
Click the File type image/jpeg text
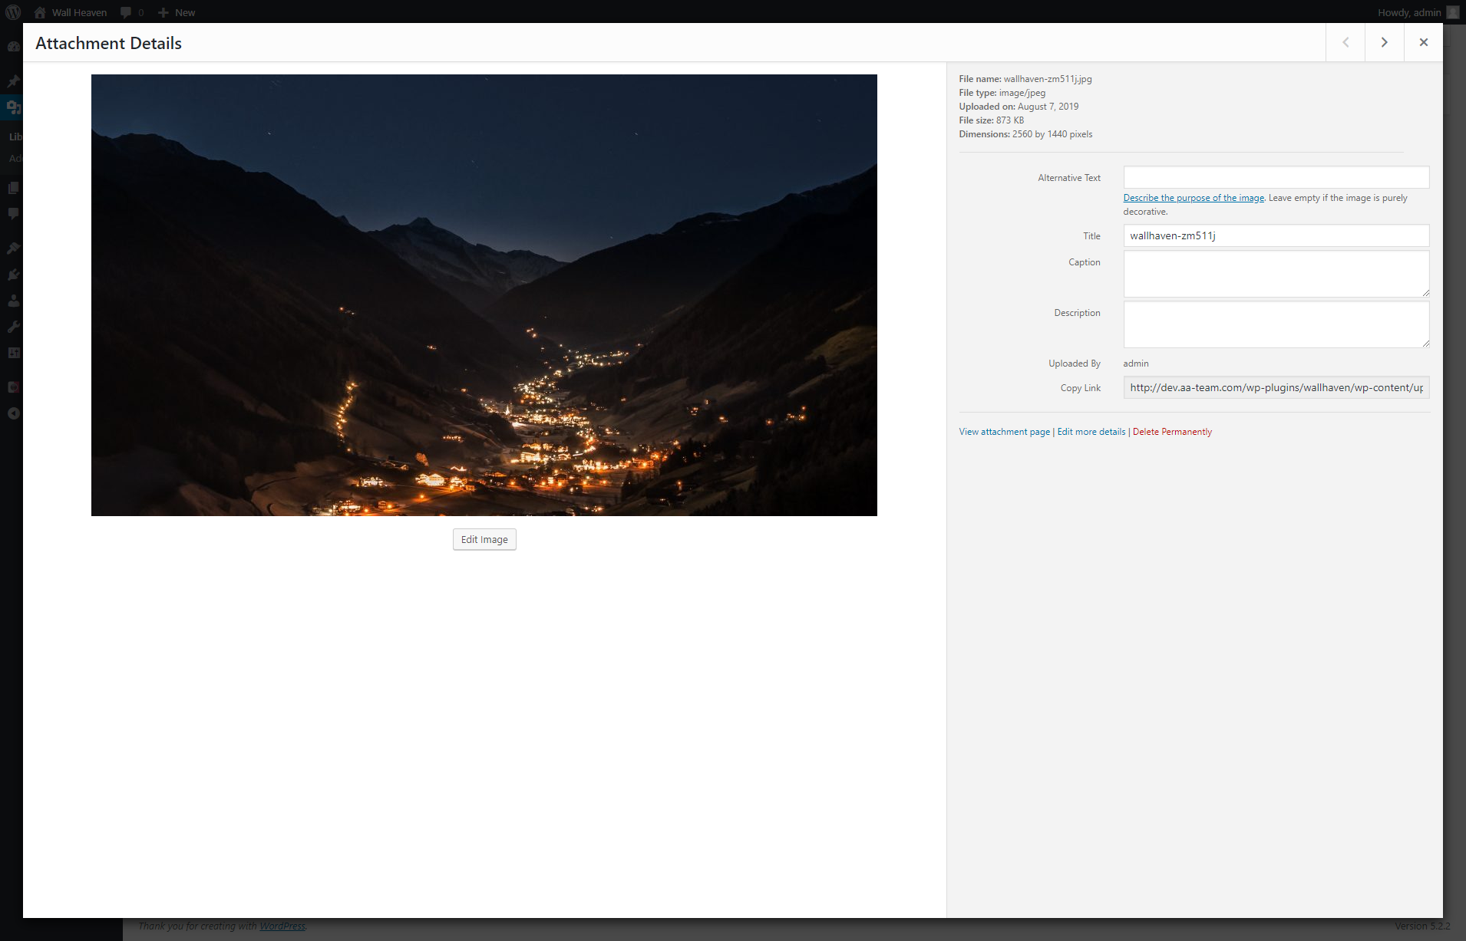pos(1002,93)
